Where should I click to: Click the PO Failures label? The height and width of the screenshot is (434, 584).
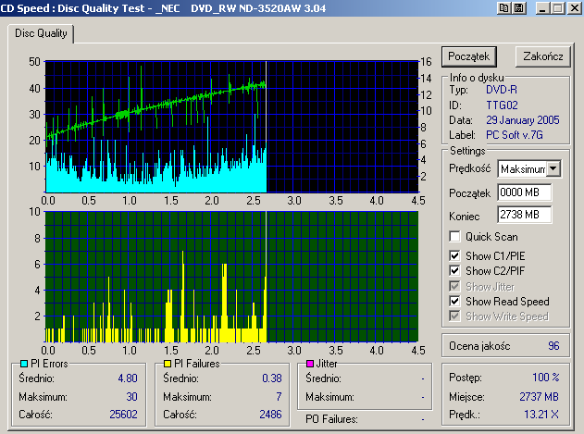tap(331, 419)
